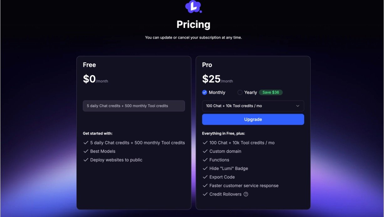
Task: Click the checkmark beside Custom domain
Action: pyautogui.click(x=205, y=151)
